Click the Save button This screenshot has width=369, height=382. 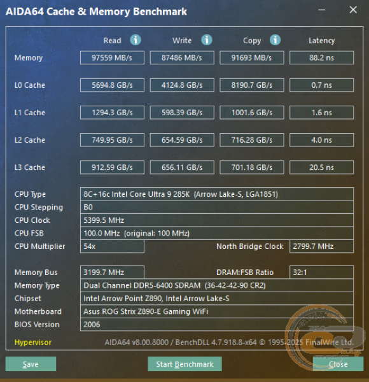click(x=31, y=364)
